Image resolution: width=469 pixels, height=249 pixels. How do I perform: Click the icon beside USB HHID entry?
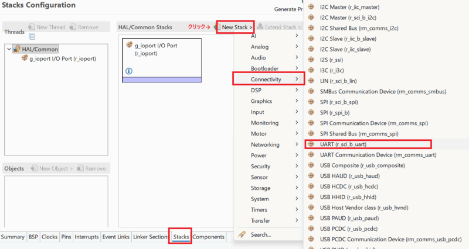tap(311, 197)
